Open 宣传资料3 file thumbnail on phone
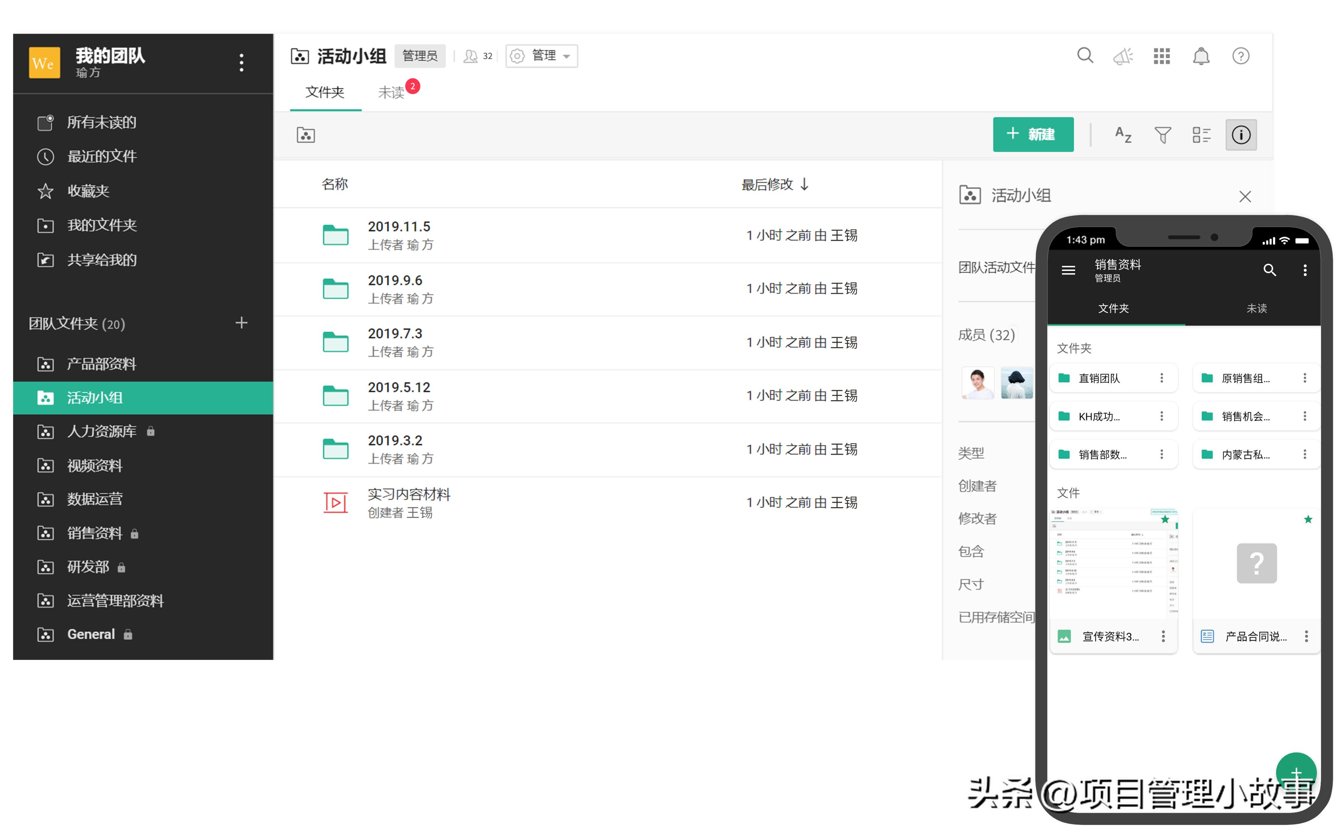The width and height of the screenshot is (1340, 835). coord(1114,564)
